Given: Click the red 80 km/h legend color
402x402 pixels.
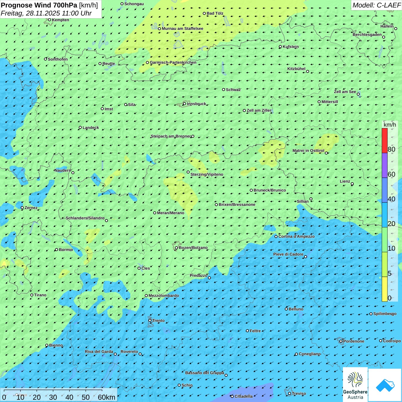Looking at the screenshot, I should pyautogui.click(x=384, y=140).
